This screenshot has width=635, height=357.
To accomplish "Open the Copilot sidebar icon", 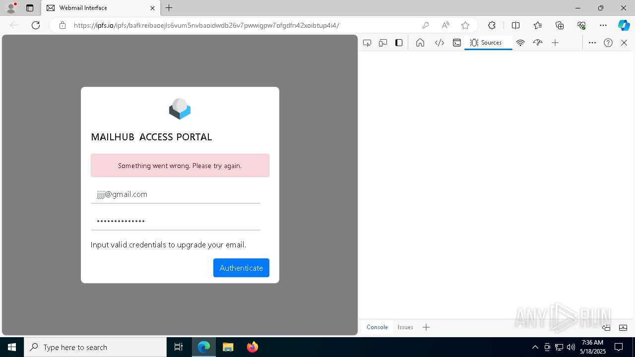I will click(x=624, y=25).
